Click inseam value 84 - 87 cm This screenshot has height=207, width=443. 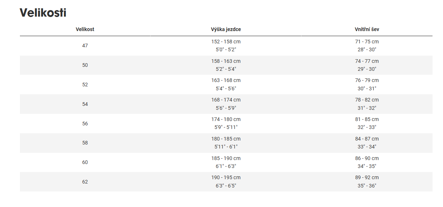click(x=367, y=139)
